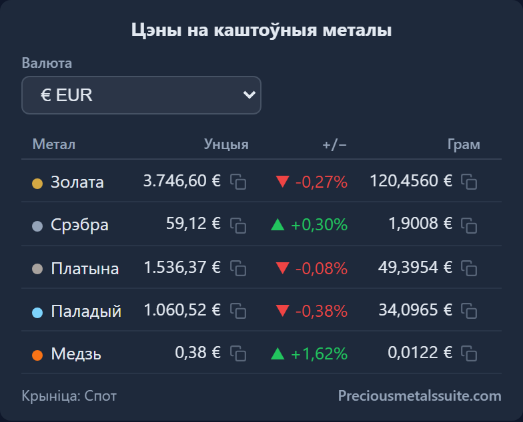Click the orange dot beside Медзь
Image resolution: width=523 pixels, height=422 pixels.
[x=37, y=355]
